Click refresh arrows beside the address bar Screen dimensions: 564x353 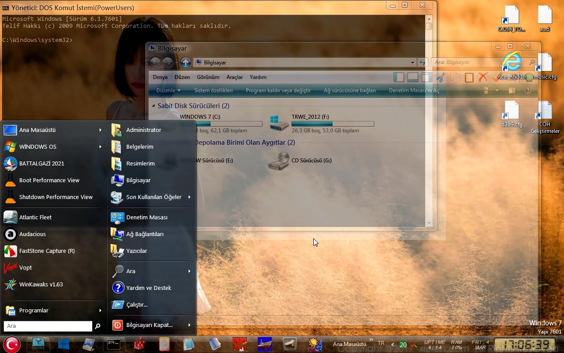click(x=423, y=63)
